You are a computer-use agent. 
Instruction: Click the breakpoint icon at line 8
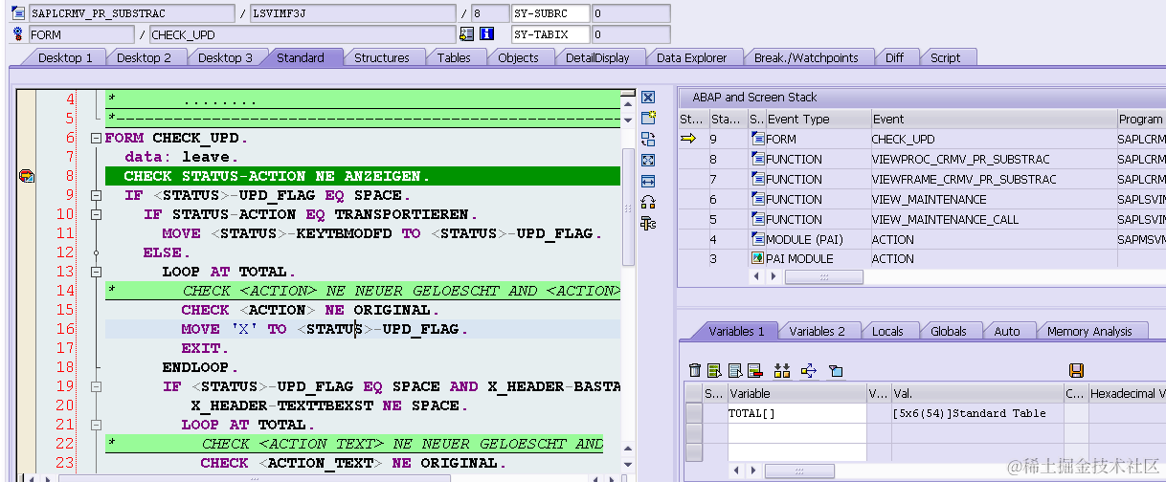coord(27,176)
